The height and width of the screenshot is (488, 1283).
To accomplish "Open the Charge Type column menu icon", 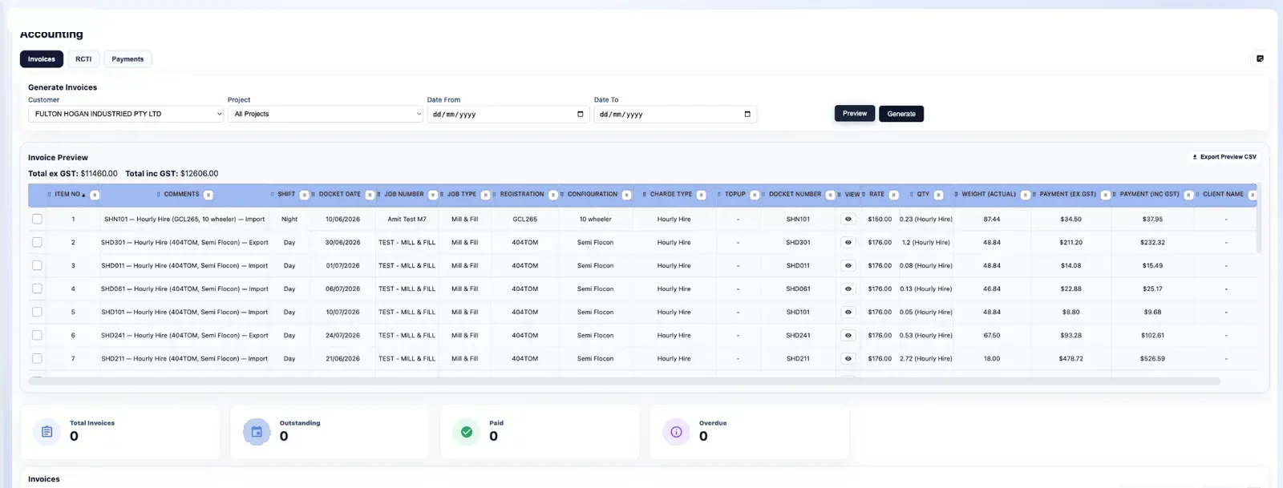I will (701, 195).
